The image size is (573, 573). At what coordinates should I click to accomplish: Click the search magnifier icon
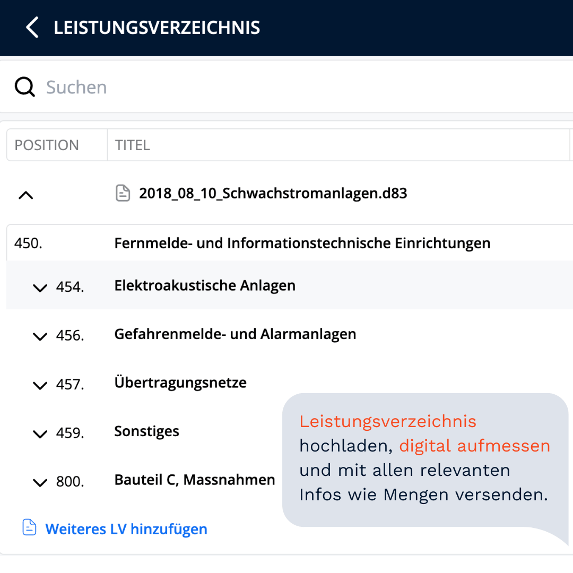point(24,86)
